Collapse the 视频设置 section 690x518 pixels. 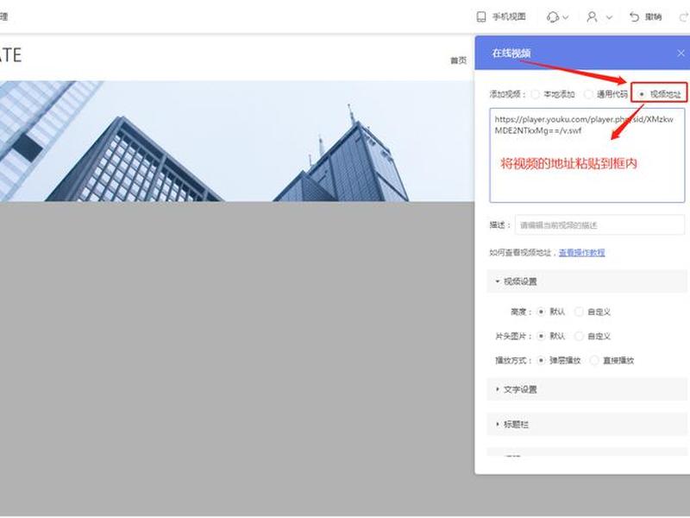(x=586, y=281)
